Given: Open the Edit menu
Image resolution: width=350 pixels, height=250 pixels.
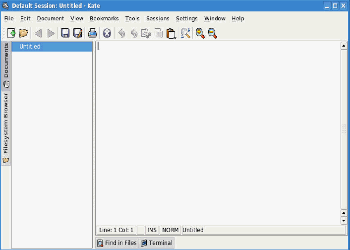Looking at the screenshot, I should coord(25,18).
